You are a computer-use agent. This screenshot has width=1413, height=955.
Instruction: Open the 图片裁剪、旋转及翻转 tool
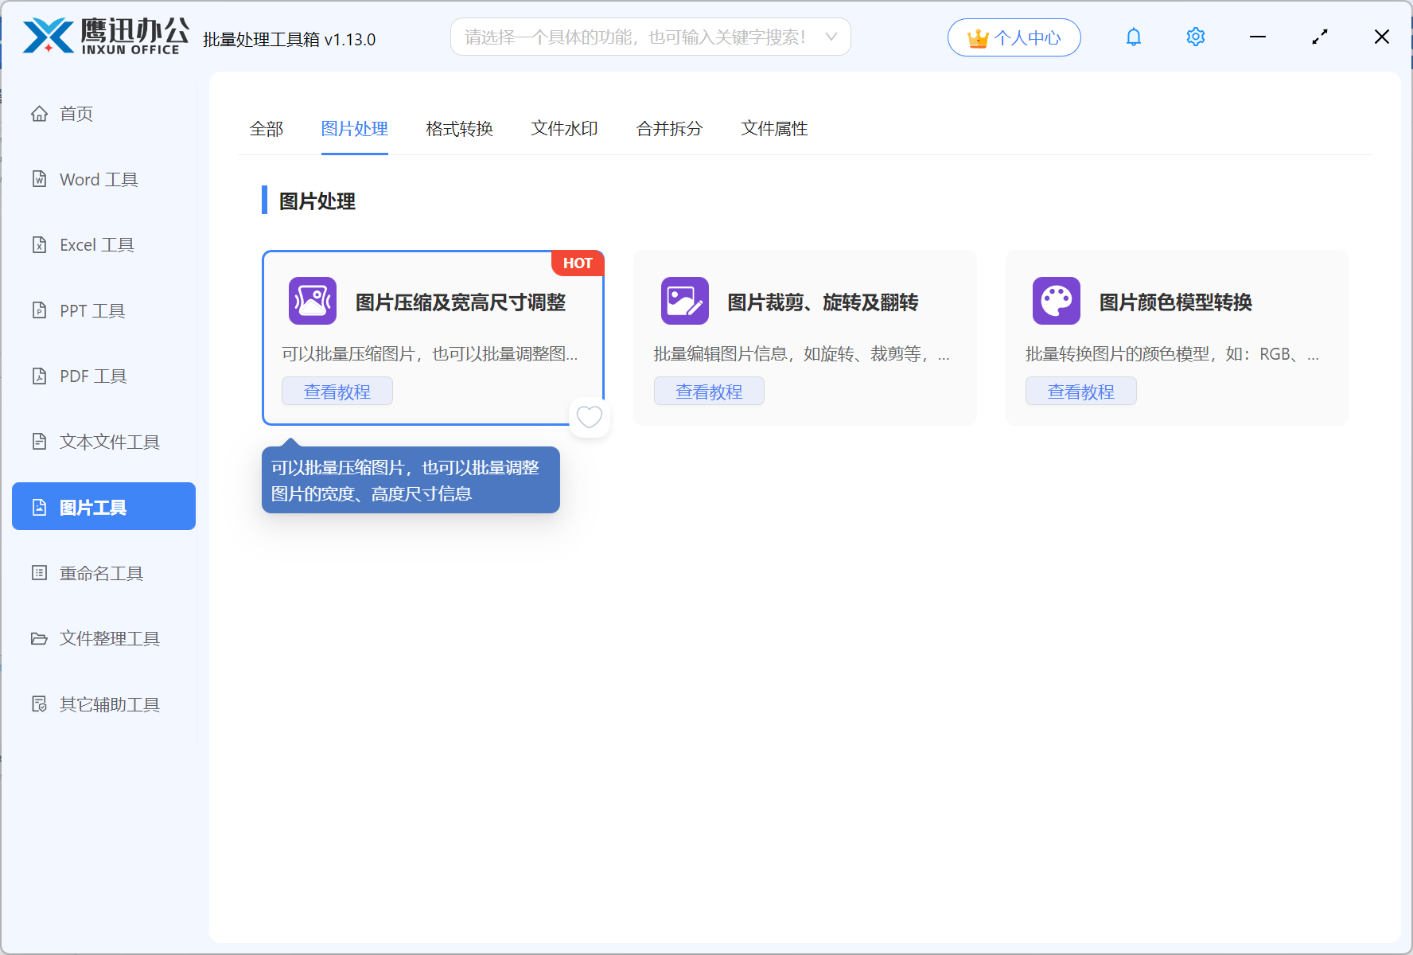tap(684, 301)
